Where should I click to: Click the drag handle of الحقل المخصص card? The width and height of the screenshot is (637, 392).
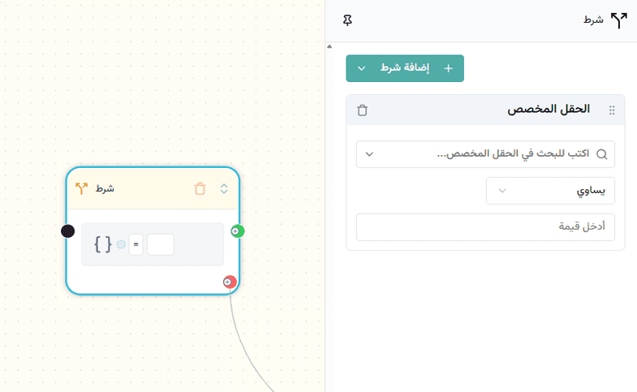coord(612,110)
